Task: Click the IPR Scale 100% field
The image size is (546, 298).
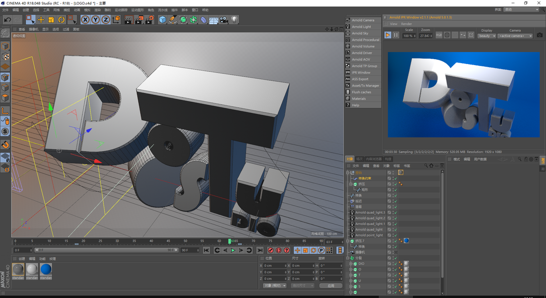Action: tap(409, 36)
